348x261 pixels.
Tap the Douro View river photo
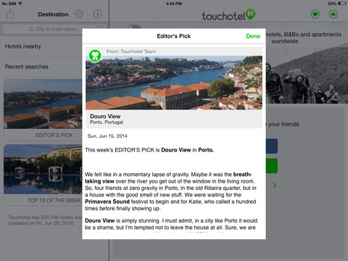point(174,83)
